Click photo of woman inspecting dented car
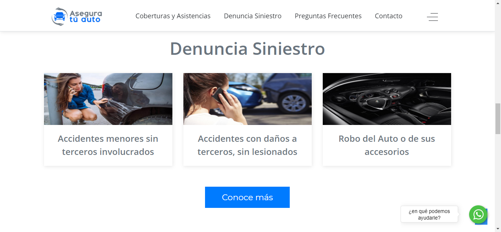 108,99
